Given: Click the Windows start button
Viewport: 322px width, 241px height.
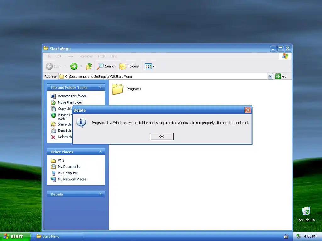Looking at the screenshot, I should [15, 236].
